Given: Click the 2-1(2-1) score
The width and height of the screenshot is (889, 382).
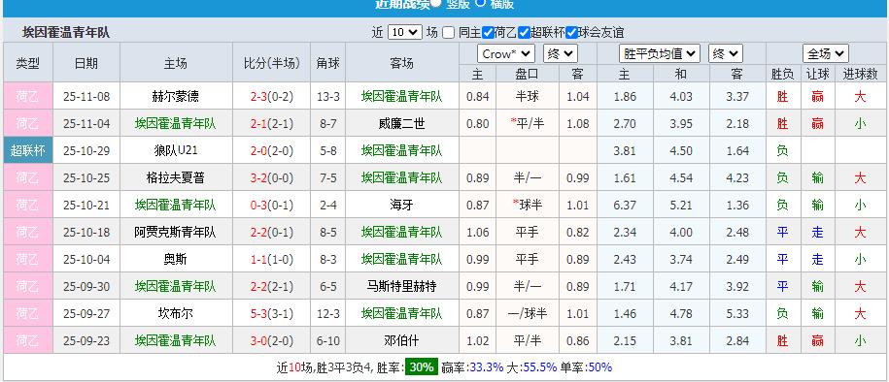Looking at the screenshot, I should pyautogui.click(x=272, y=123).
